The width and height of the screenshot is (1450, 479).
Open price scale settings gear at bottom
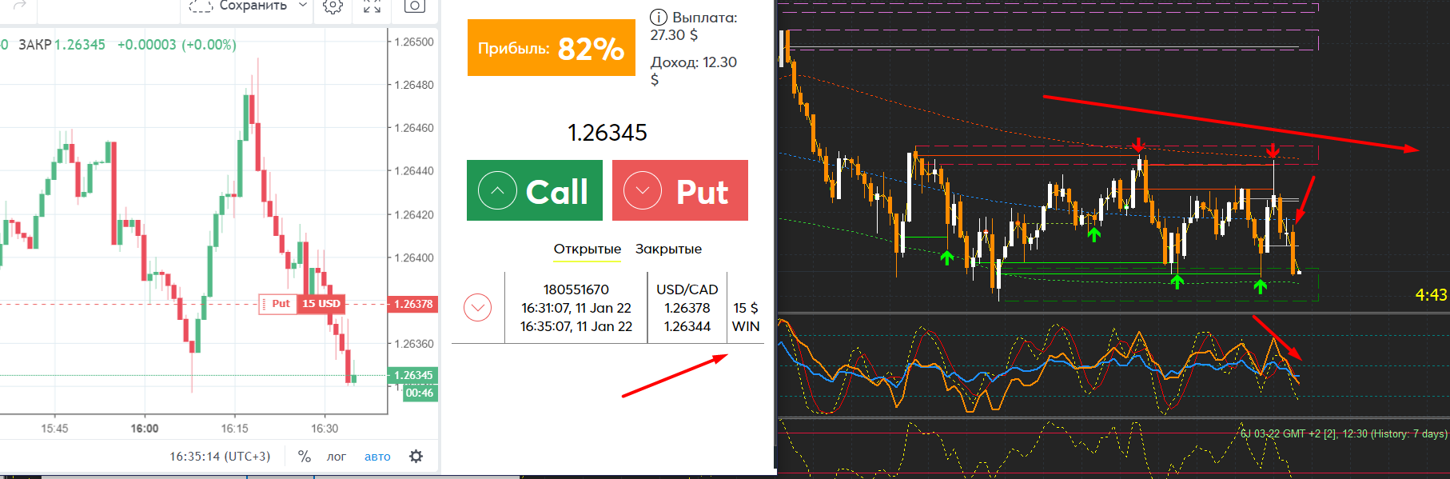pyautogui.click(x=416, y=456)
